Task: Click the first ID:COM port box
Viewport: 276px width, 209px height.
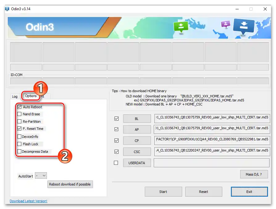Action: pos(26,81)
